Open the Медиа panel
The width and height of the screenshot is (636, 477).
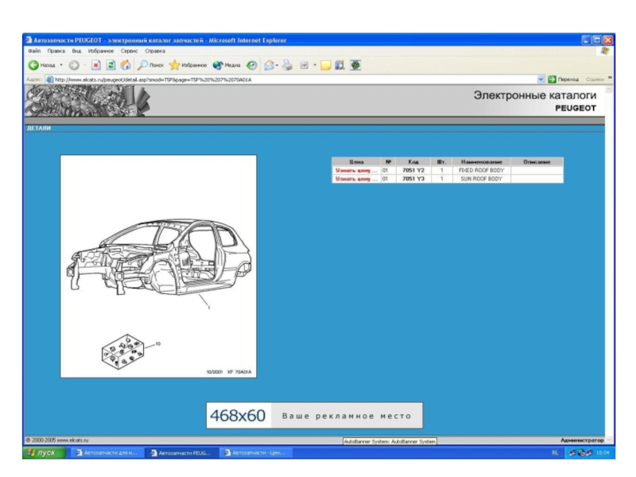[227, 65]
